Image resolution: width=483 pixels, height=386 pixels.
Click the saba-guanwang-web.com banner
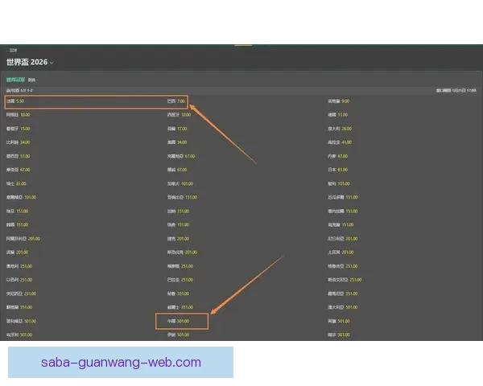tap(121, 362)
